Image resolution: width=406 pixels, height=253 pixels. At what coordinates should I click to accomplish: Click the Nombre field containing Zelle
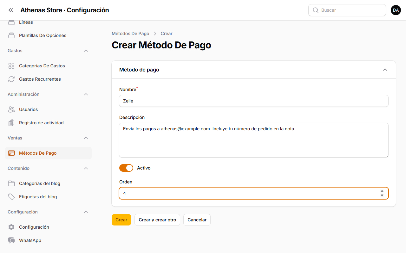pyautogui.click(x=254, y=101)
